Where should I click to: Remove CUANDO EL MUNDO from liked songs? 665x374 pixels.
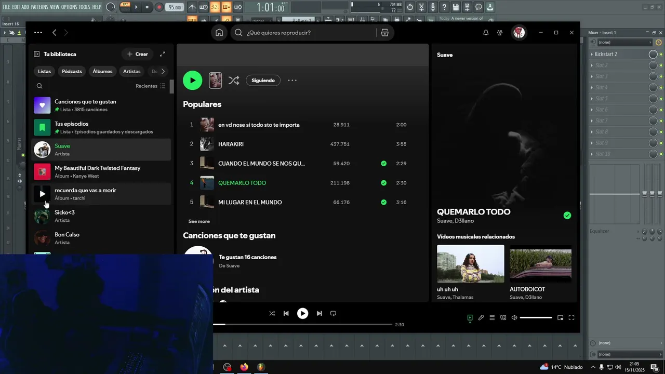pyautogui.click(x=383, y=164)
